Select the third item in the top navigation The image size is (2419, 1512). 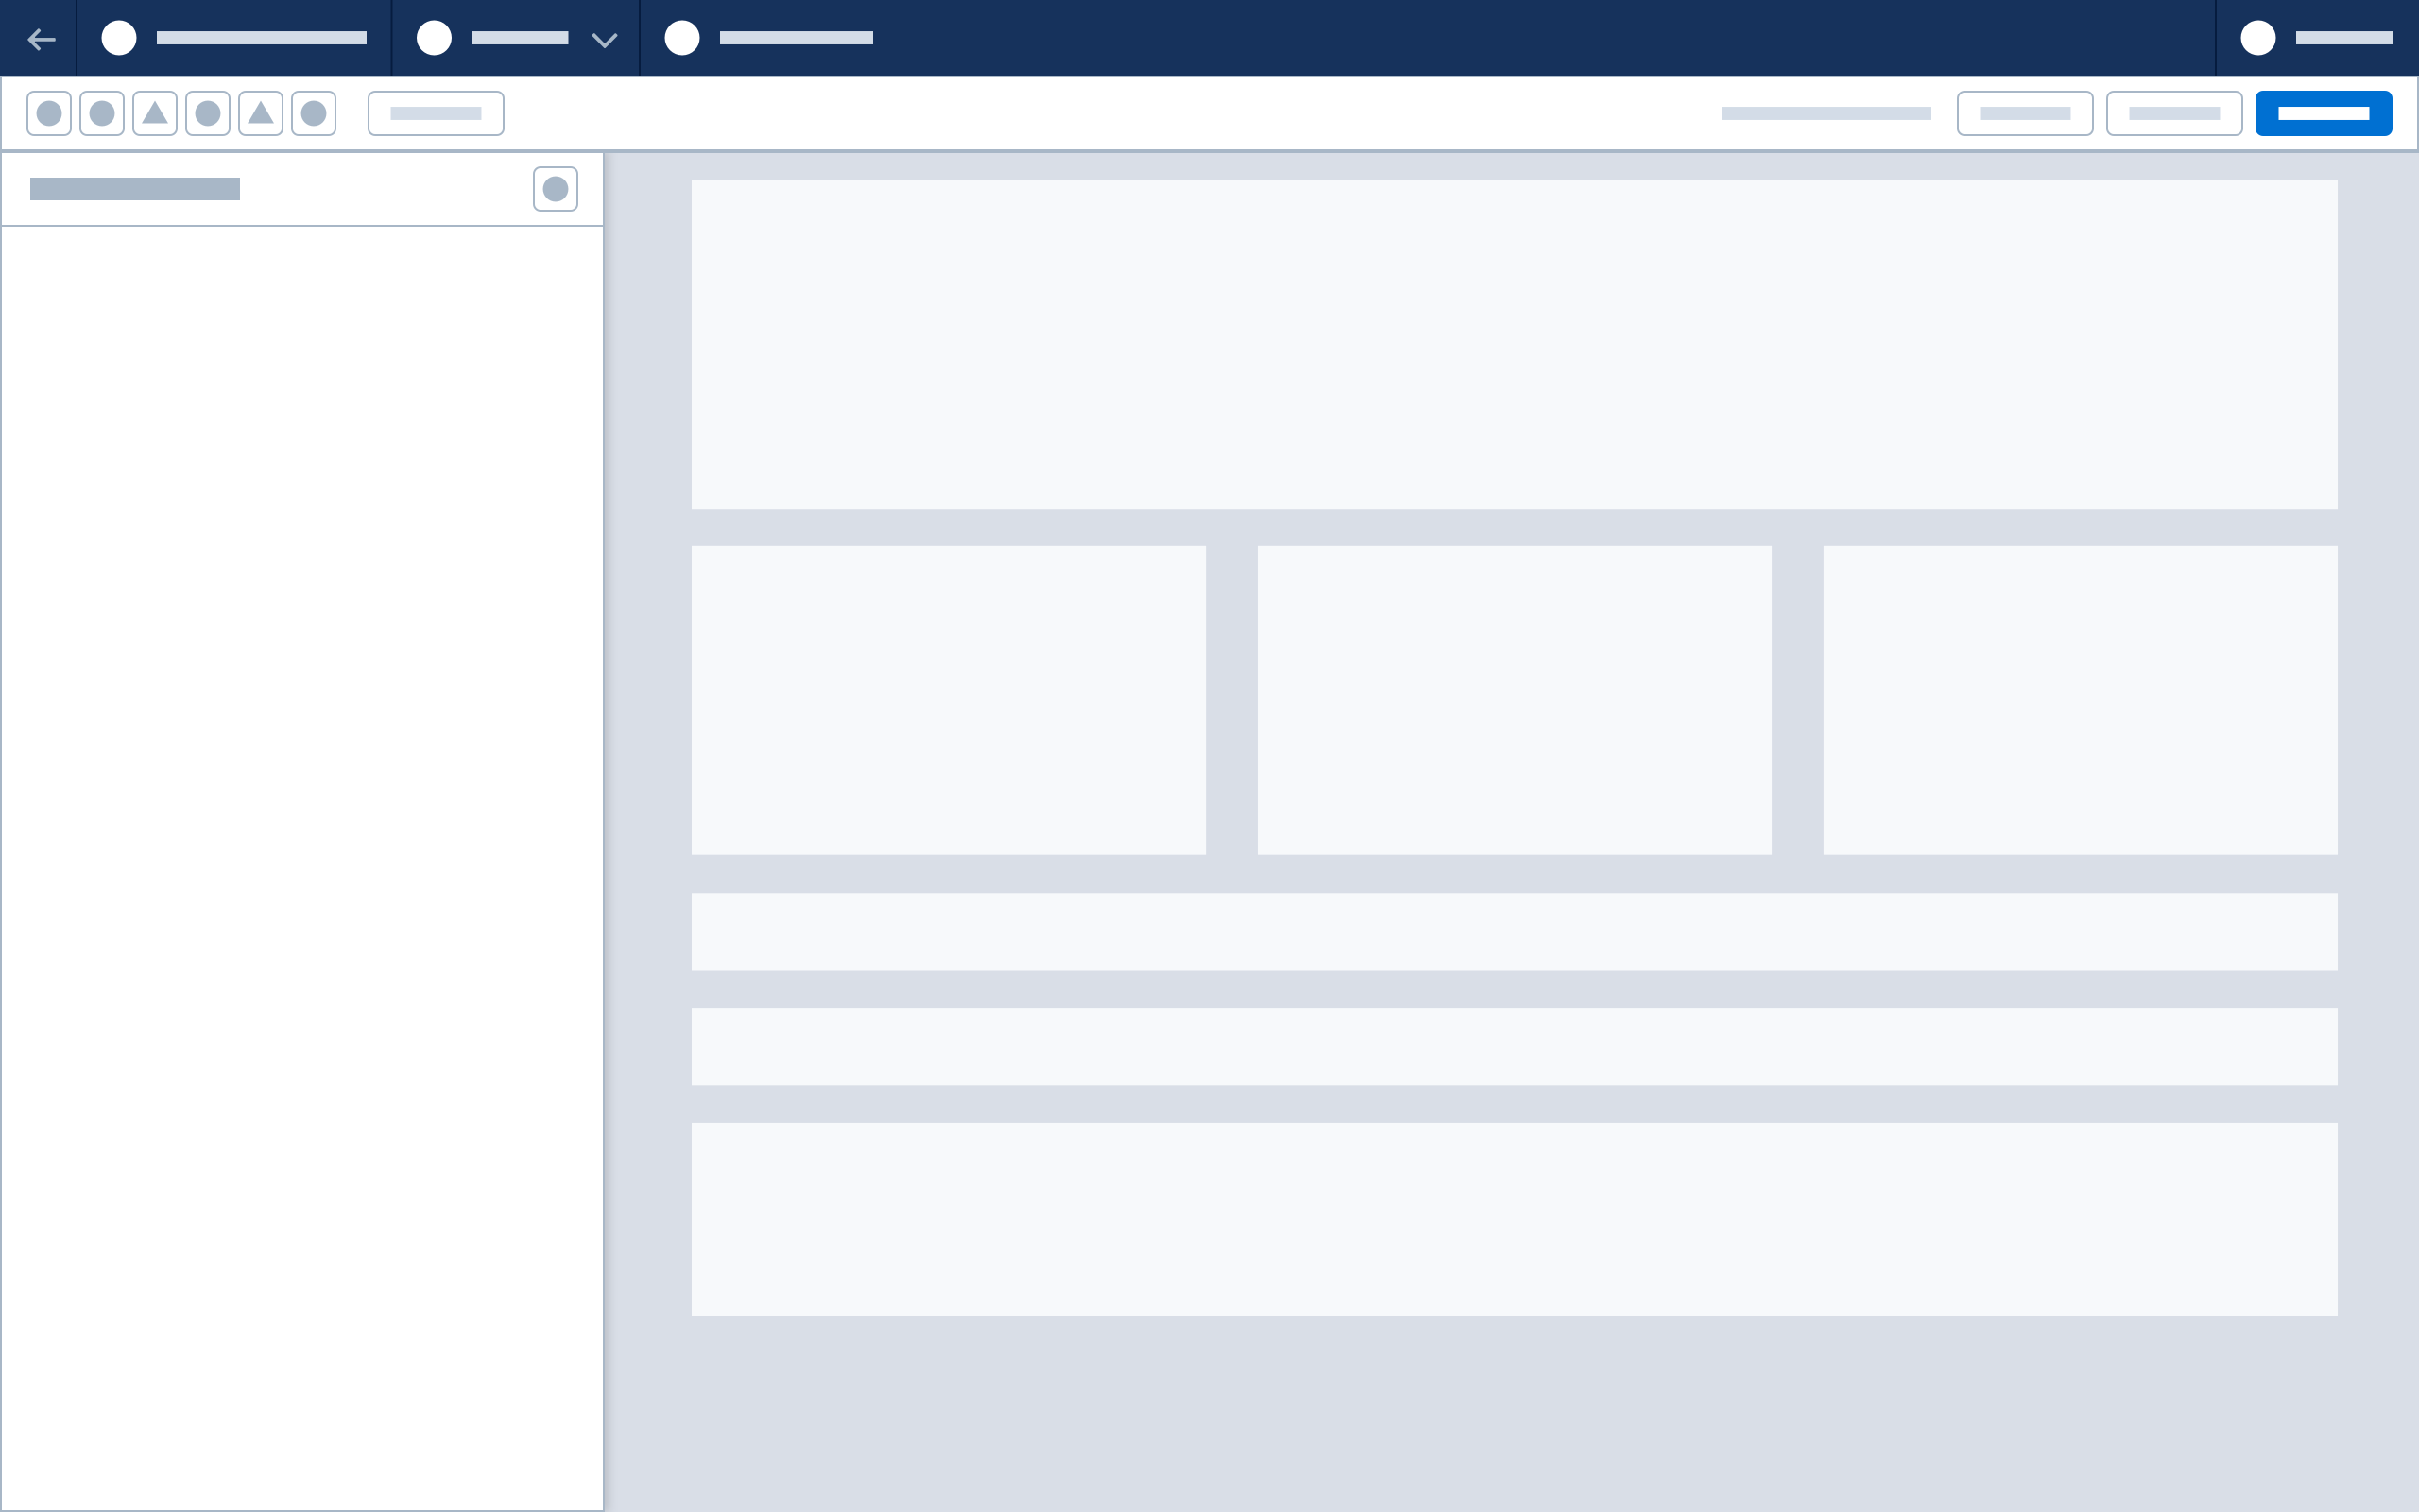click(x=770, y=39)
